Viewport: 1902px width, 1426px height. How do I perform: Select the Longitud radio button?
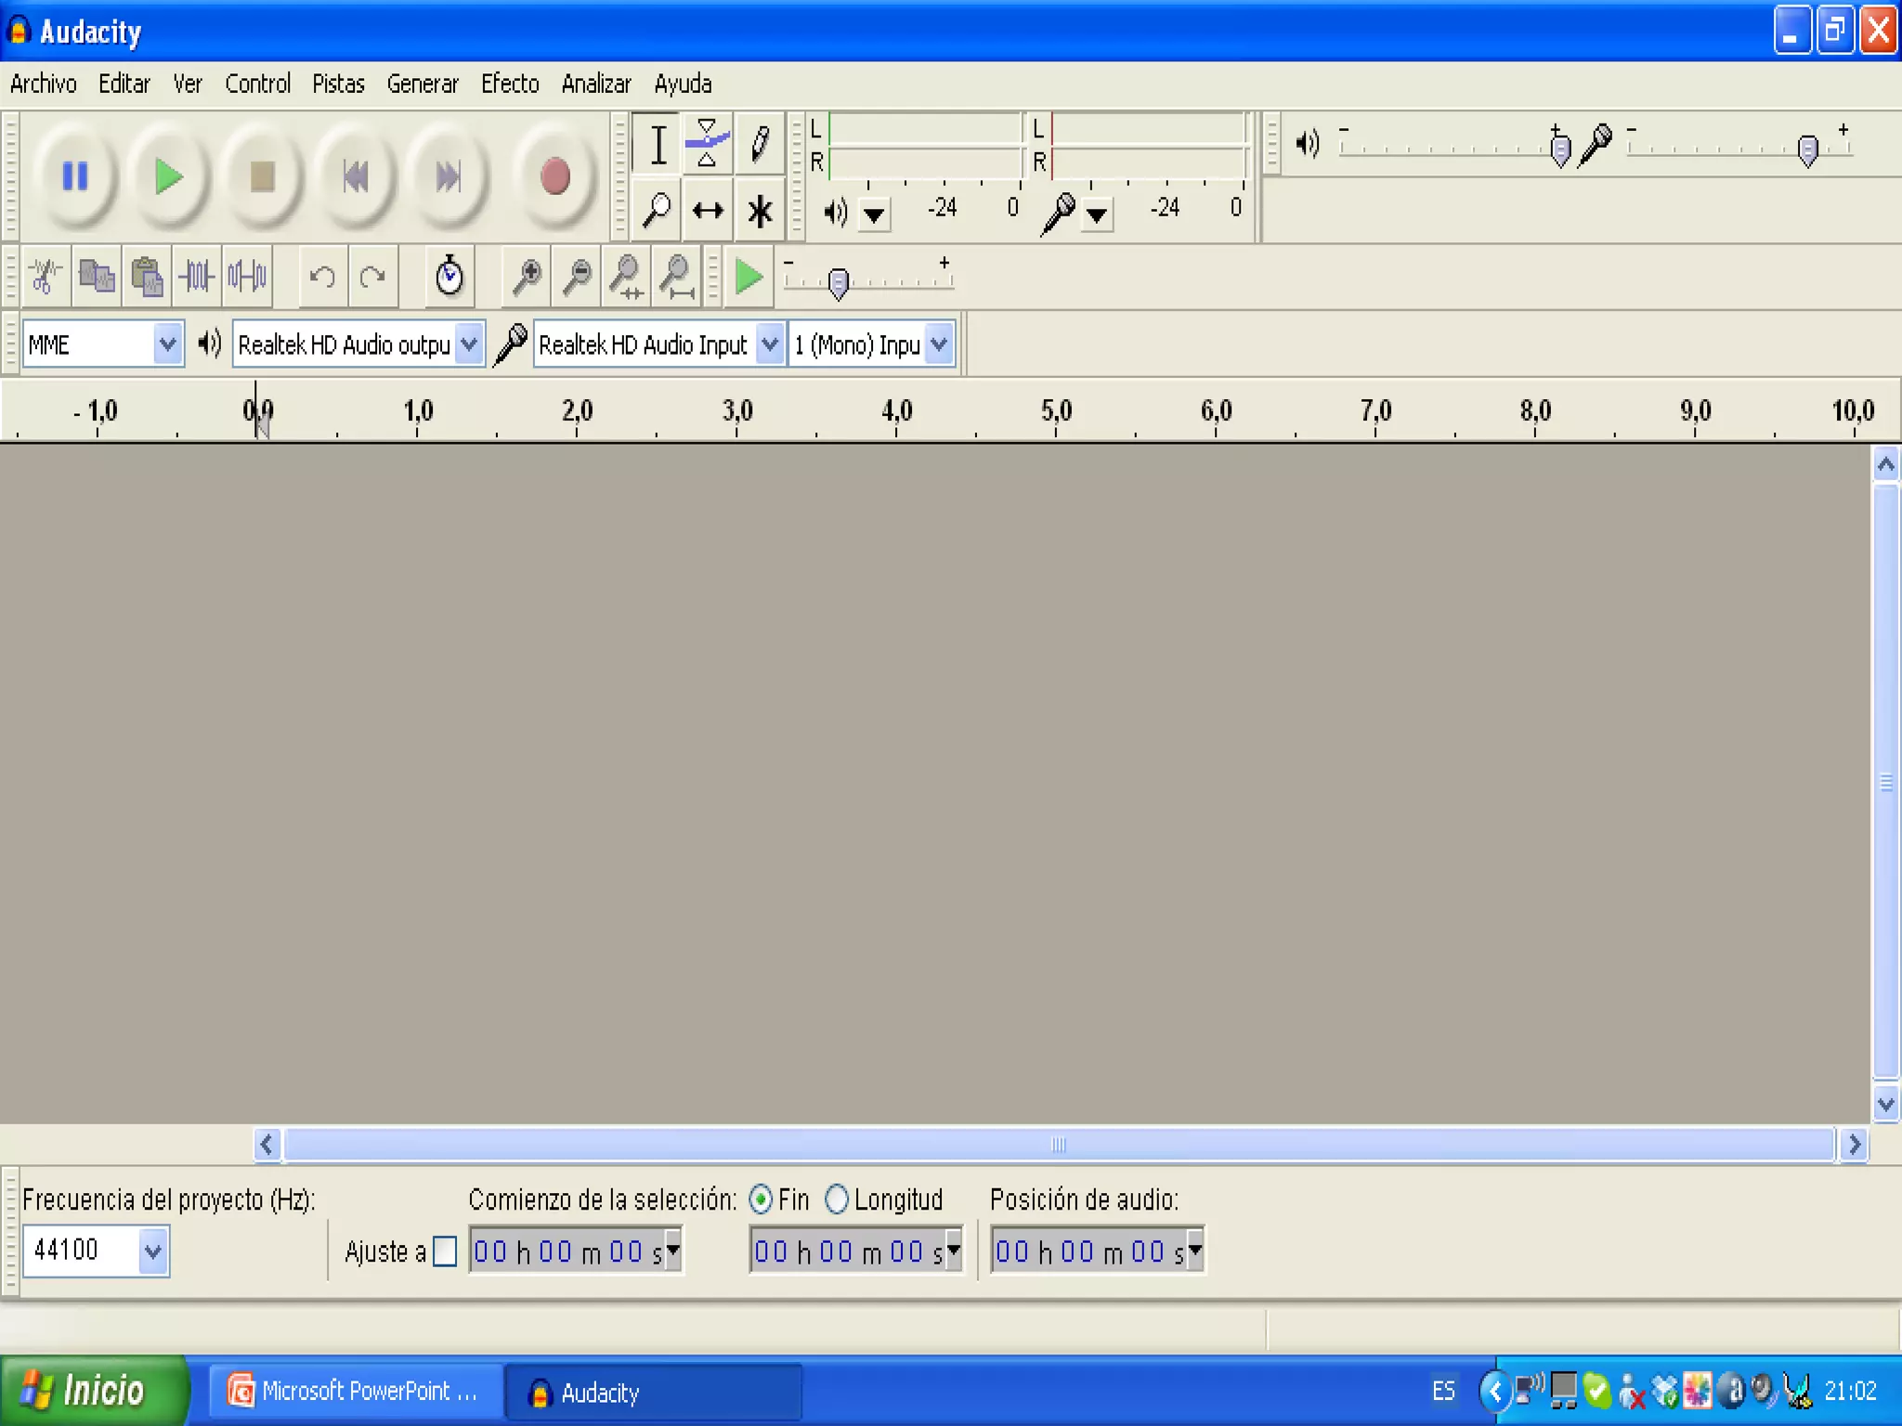pos(837,1199)
